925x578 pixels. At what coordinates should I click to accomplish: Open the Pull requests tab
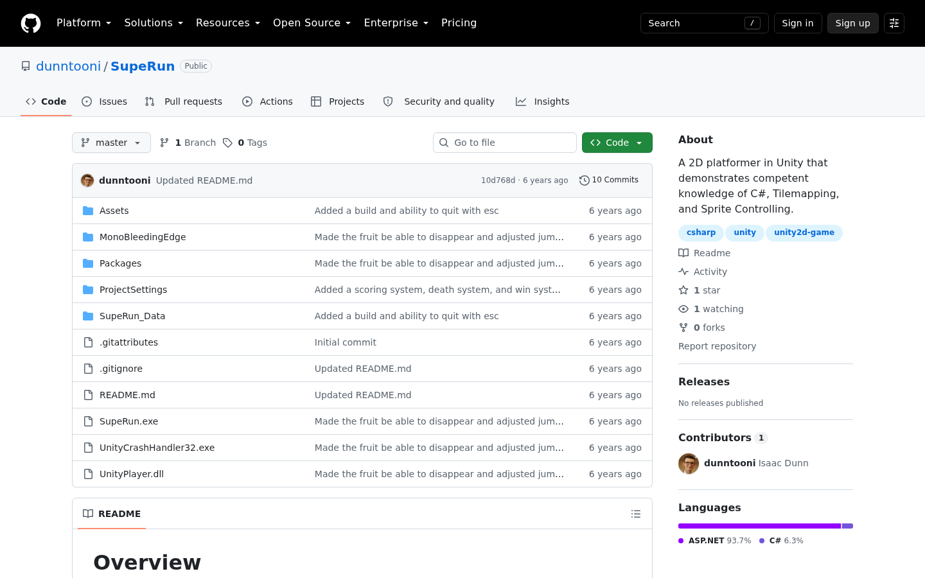184,101
